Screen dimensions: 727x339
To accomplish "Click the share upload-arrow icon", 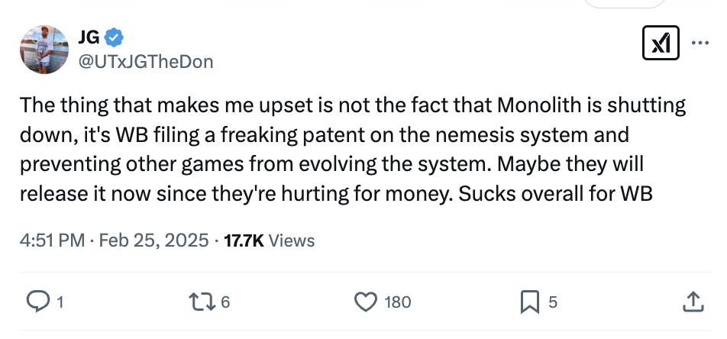I will (692, 302).
